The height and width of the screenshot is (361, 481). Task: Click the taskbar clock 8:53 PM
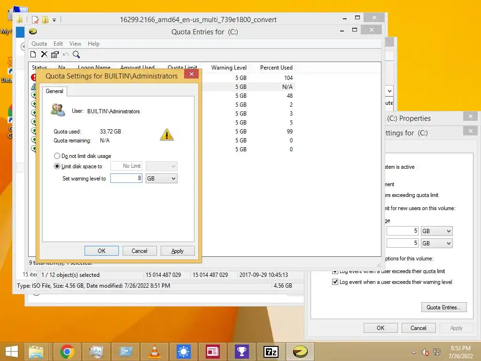click(x=460, y=348)
